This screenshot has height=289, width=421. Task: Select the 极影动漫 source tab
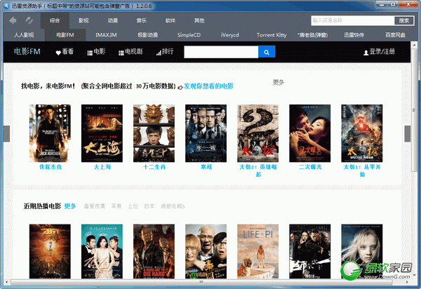[x=147, y=35]
